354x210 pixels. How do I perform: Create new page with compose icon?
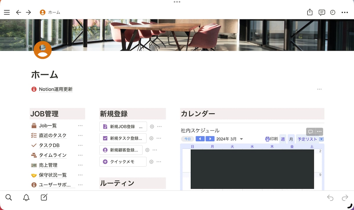tap(44, 198)
